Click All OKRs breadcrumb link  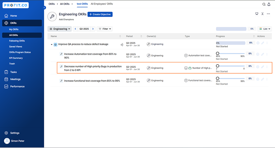65,4
